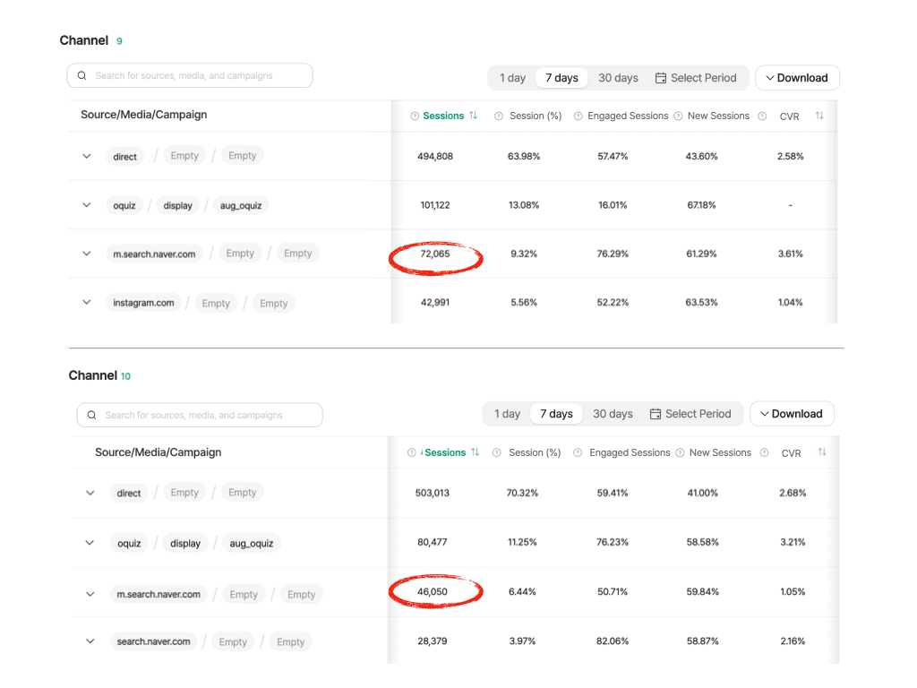Click the info icon beside Session (%) header

click(499, 116)
